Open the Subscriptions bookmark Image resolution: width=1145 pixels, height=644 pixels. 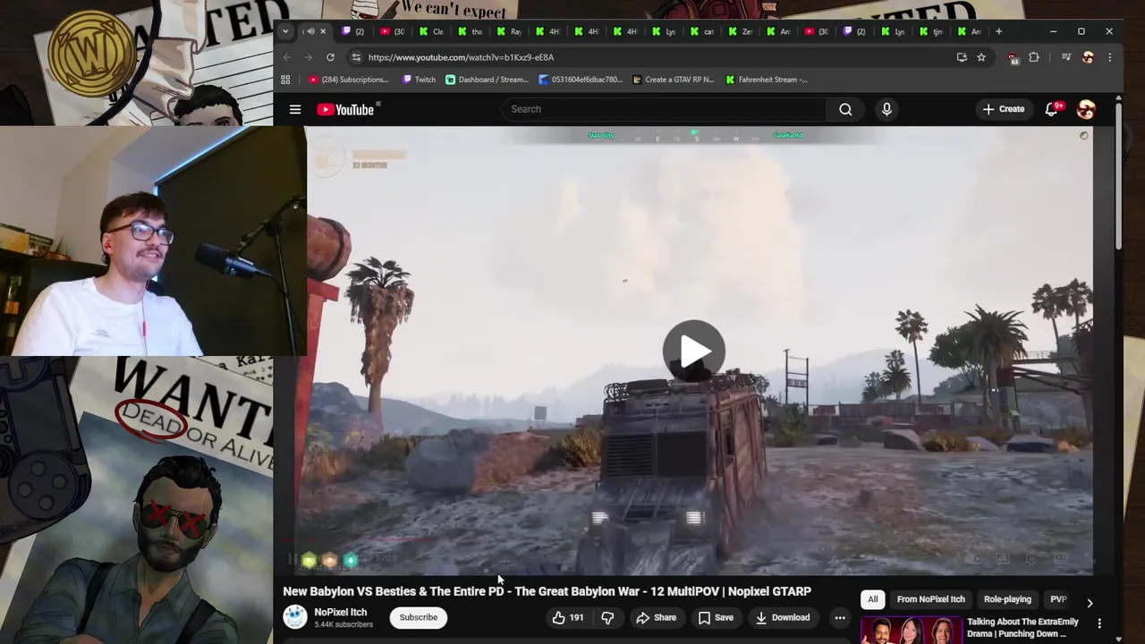(348, 80)
